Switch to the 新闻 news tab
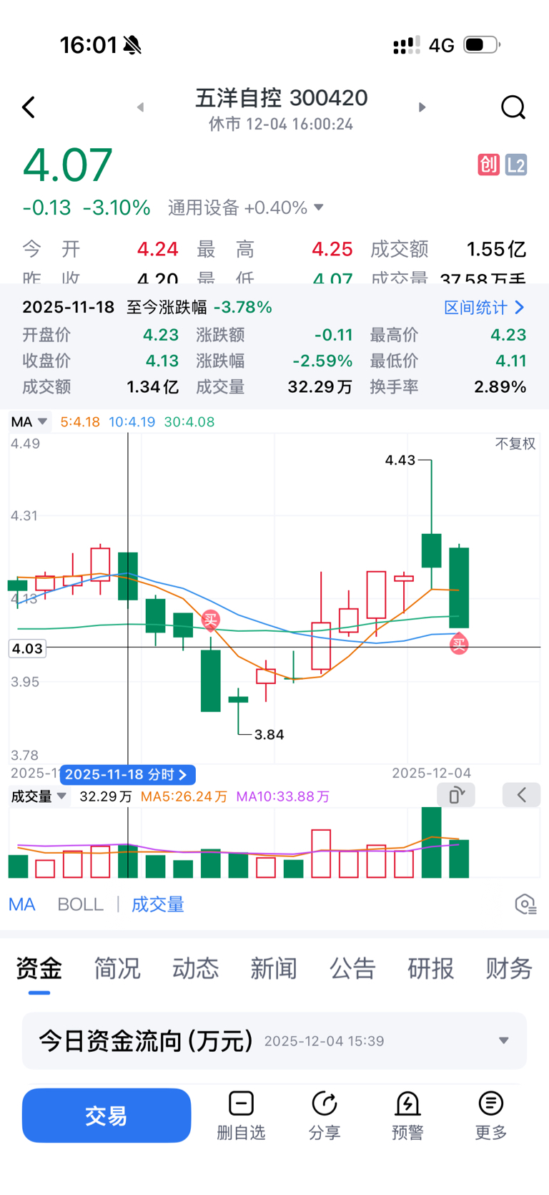 click(274, 968)
